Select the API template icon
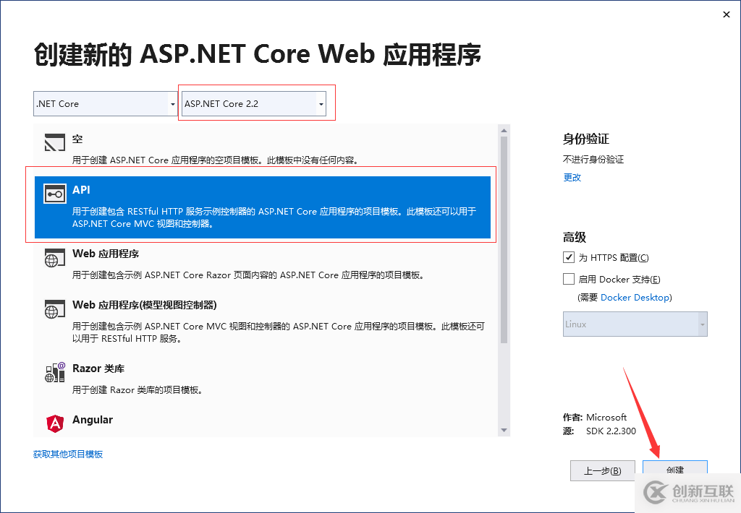 pyautogui.click(x=54, y=194)
